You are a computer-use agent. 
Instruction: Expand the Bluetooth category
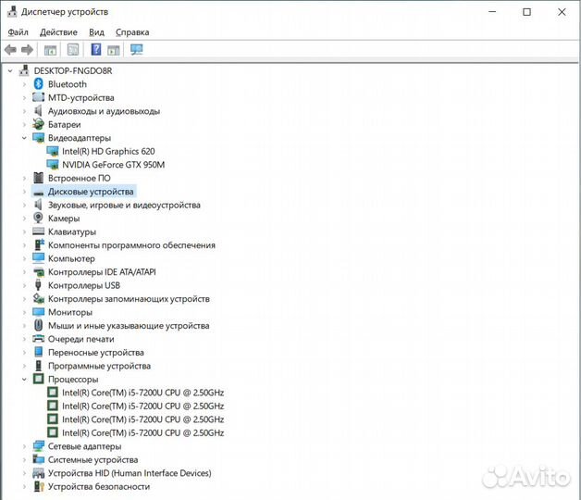click(x=24, y=84)
